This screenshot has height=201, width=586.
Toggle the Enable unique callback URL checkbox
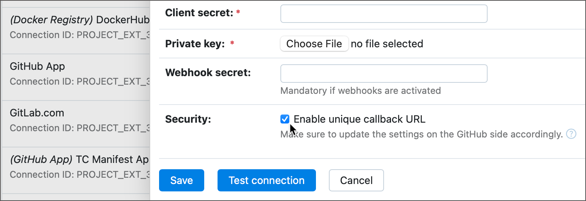pos(285,119)
